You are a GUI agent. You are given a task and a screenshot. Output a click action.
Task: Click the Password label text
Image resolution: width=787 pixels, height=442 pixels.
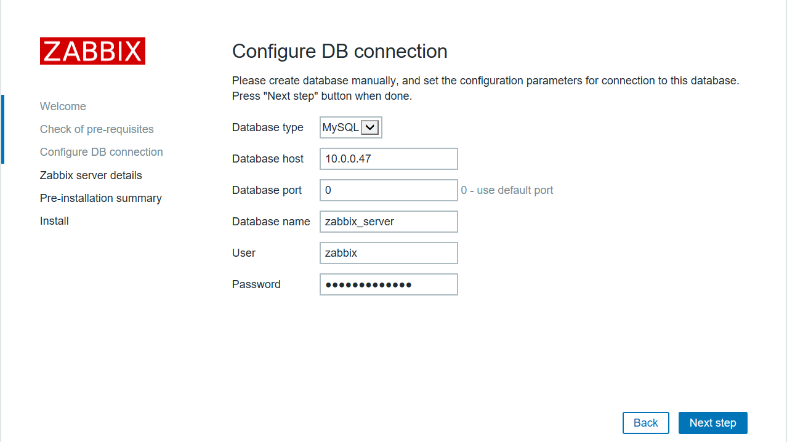pos(256,284)
